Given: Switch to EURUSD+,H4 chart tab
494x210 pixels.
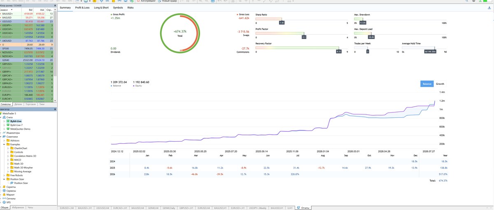Looking at the screenshot, I should (x=67, y=208).
